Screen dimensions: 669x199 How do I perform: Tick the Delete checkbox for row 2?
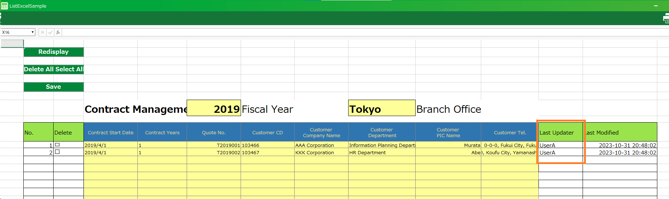(57, 152)
